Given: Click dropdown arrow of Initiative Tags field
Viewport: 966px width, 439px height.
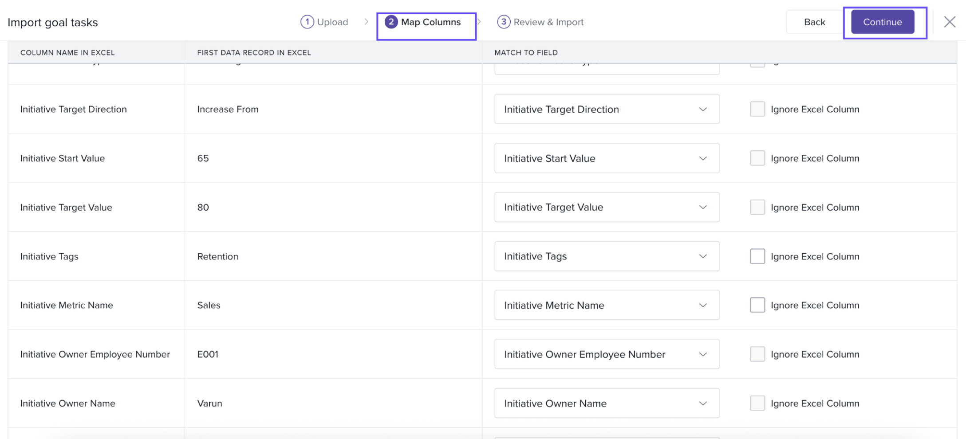Looking at the screenshot, I should [x=703, y=256].
